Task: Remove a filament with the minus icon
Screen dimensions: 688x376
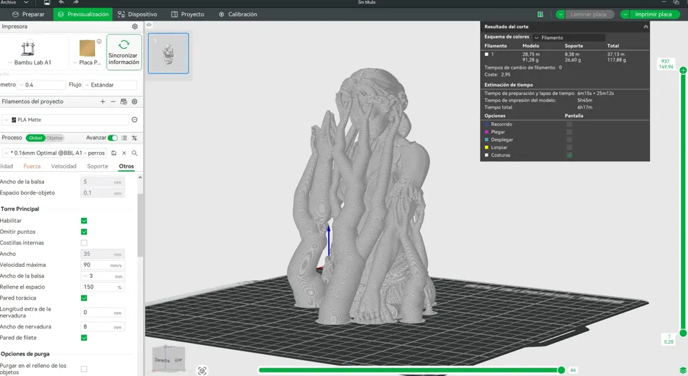Action: [113, 102]
